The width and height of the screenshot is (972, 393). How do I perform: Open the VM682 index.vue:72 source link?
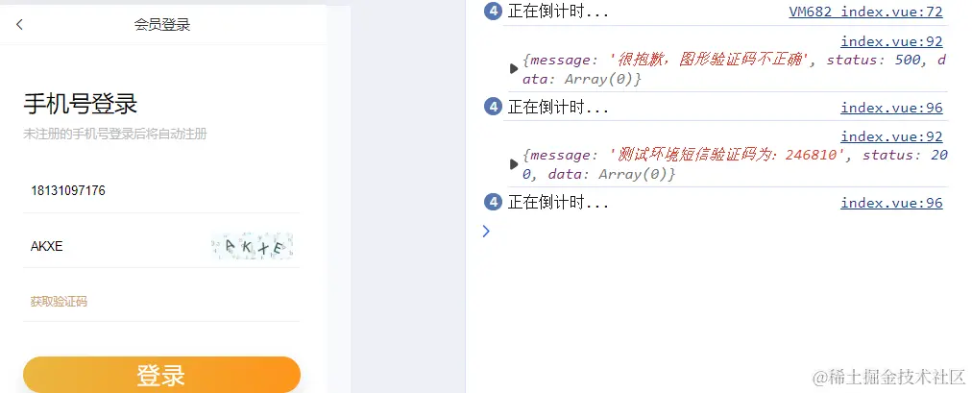click(x=865, y=12)
